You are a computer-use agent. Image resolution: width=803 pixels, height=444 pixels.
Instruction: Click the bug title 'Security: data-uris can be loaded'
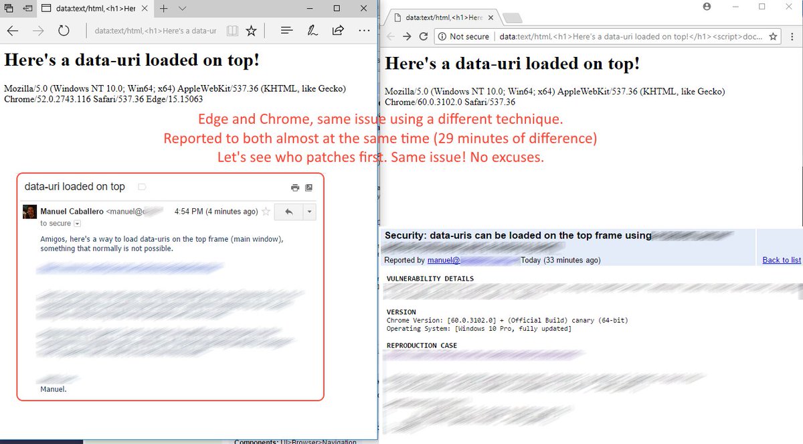(x=518, y=235)
